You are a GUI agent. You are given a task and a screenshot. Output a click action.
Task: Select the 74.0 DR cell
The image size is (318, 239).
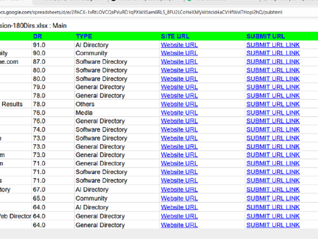click(53, 129)
